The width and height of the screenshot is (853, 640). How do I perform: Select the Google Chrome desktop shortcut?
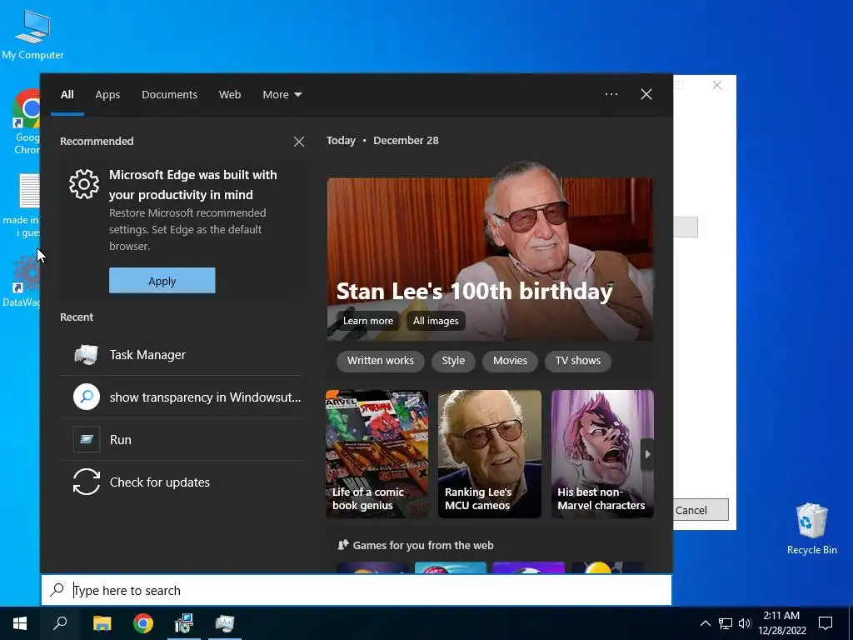[x=26, y=122]
